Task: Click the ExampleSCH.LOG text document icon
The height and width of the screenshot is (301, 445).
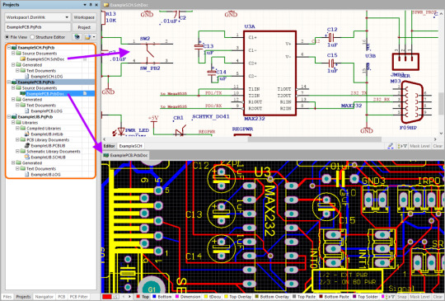Action: coord(27,77)
